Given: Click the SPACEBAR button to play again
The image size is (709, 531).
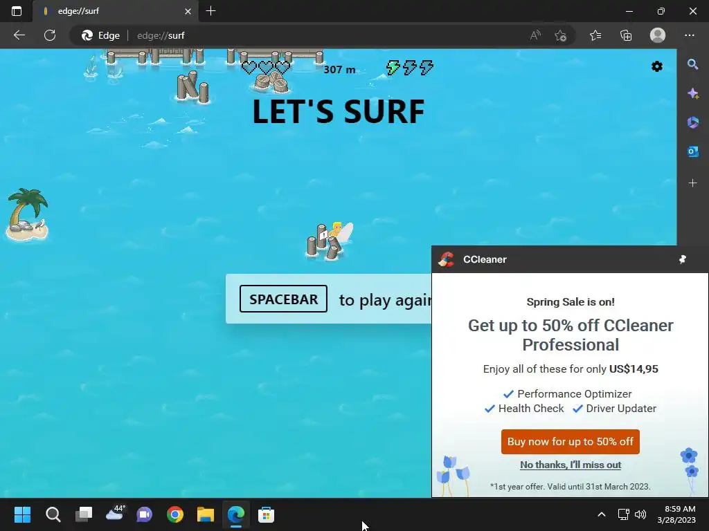Looking at the screenshot, I should 283,299.
